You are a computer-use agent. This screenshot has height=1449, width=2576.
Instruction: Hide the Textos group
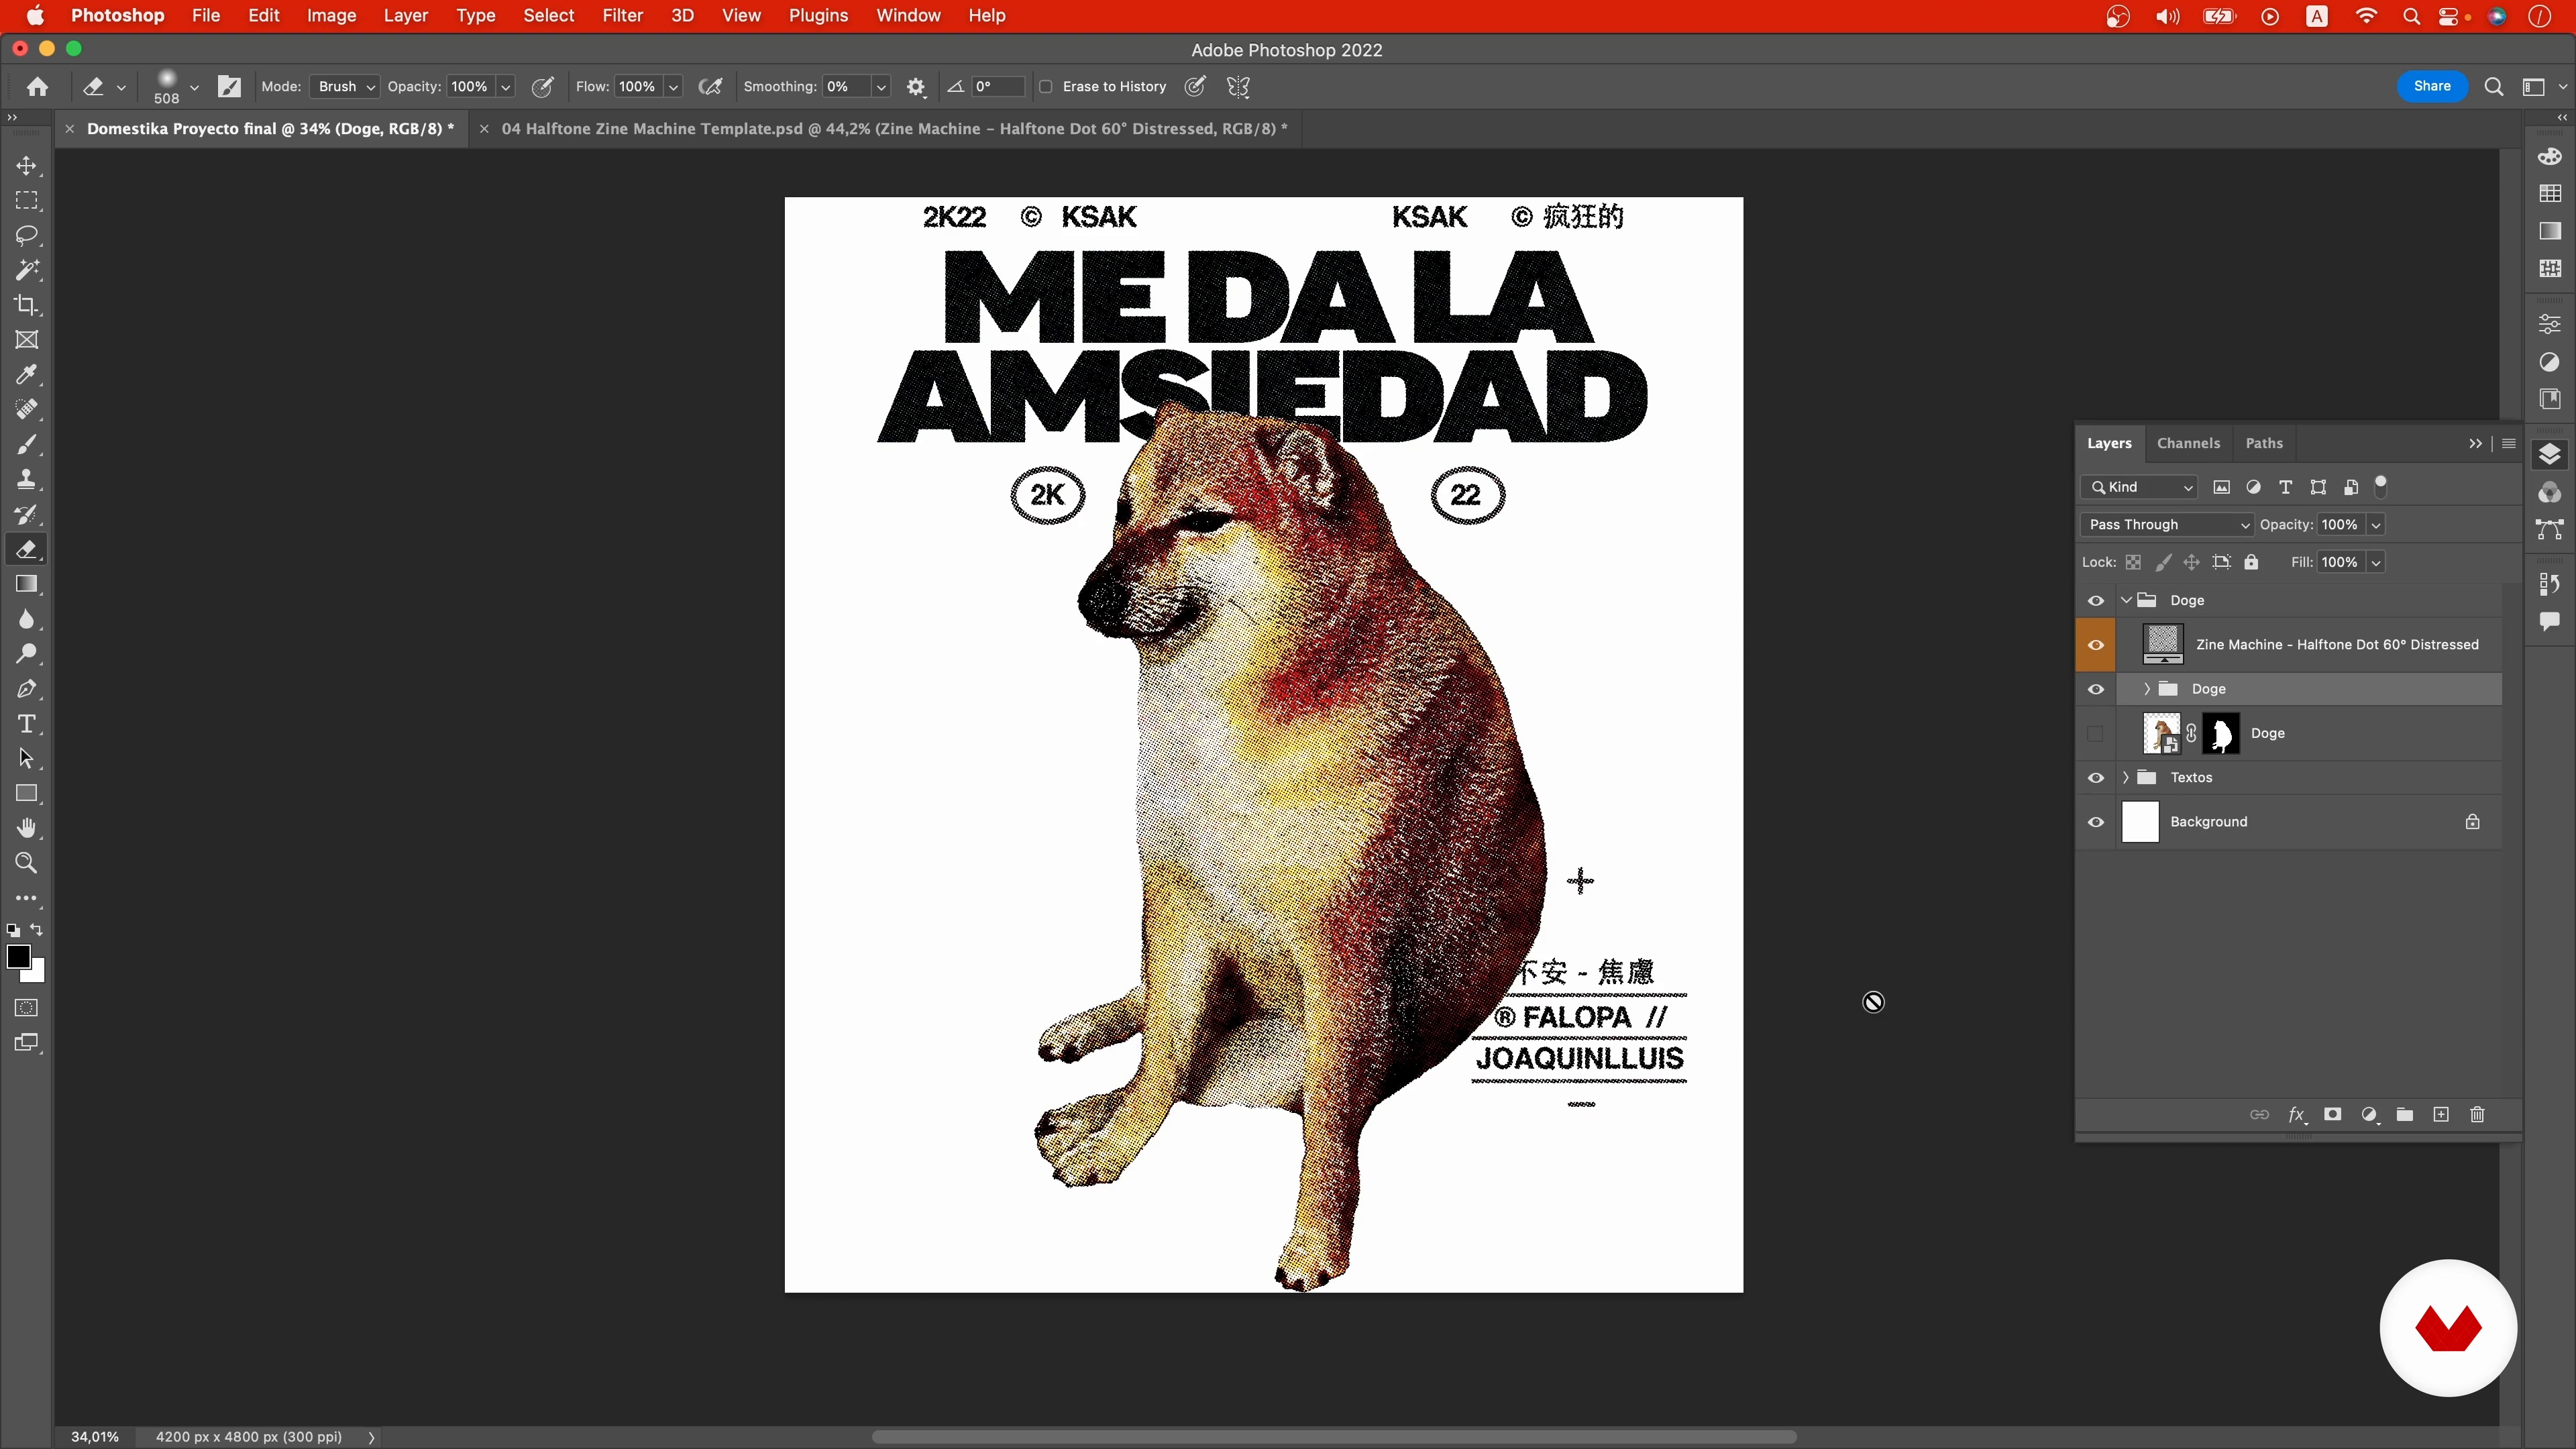coord(2096,778)
